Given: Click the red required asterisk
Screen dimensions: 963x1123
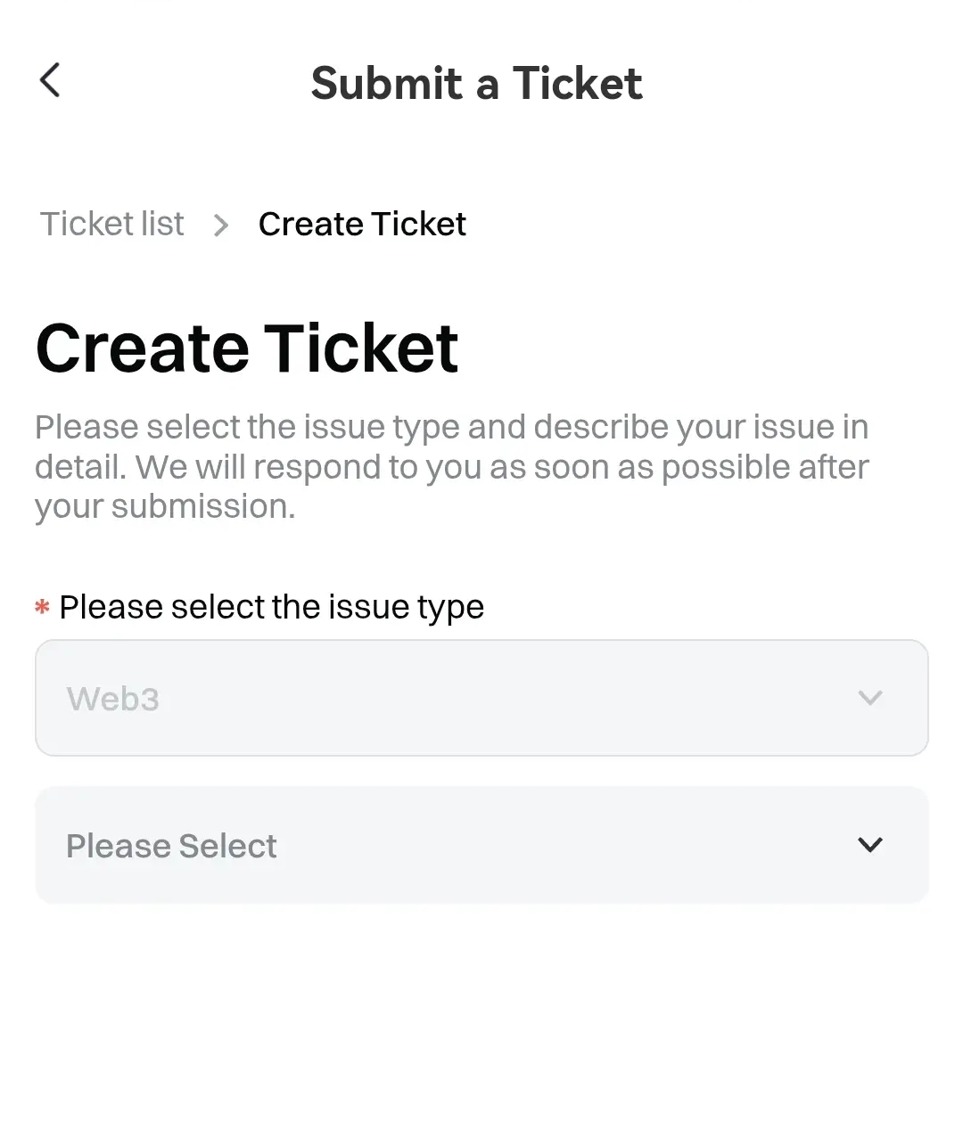Looking at the screenshot, I should [x=42, y=608].
